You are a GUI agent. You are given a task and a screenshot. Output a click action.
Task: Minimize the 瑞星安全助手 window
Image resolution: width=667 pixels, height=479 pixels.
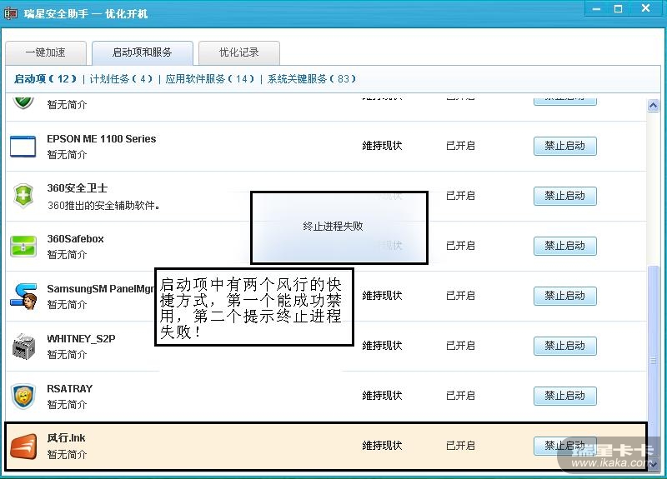(596, 8)
